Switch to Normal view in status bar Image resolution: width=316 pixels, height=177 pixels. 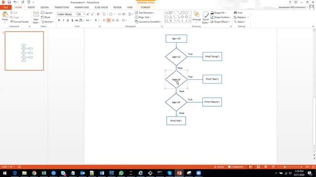(251, 167)
